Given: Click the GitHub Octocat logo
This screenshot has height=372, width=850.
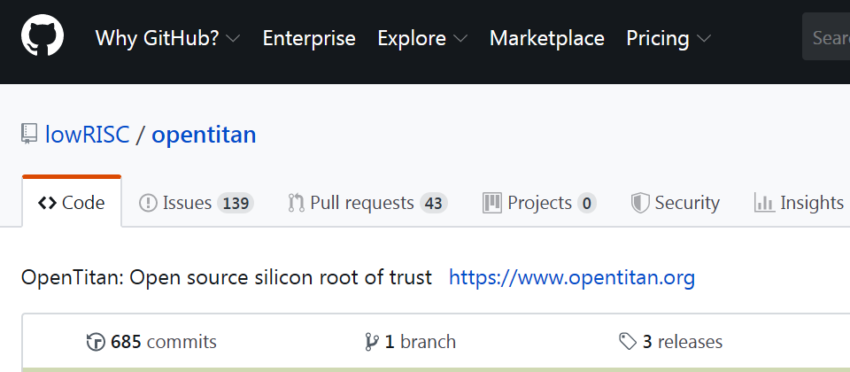Looking at the screenshot, I should [42, 36].
